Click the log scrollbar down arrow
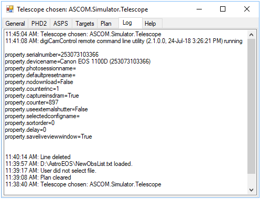The height and width of the screenshot is (199, 260). [251, 190]
